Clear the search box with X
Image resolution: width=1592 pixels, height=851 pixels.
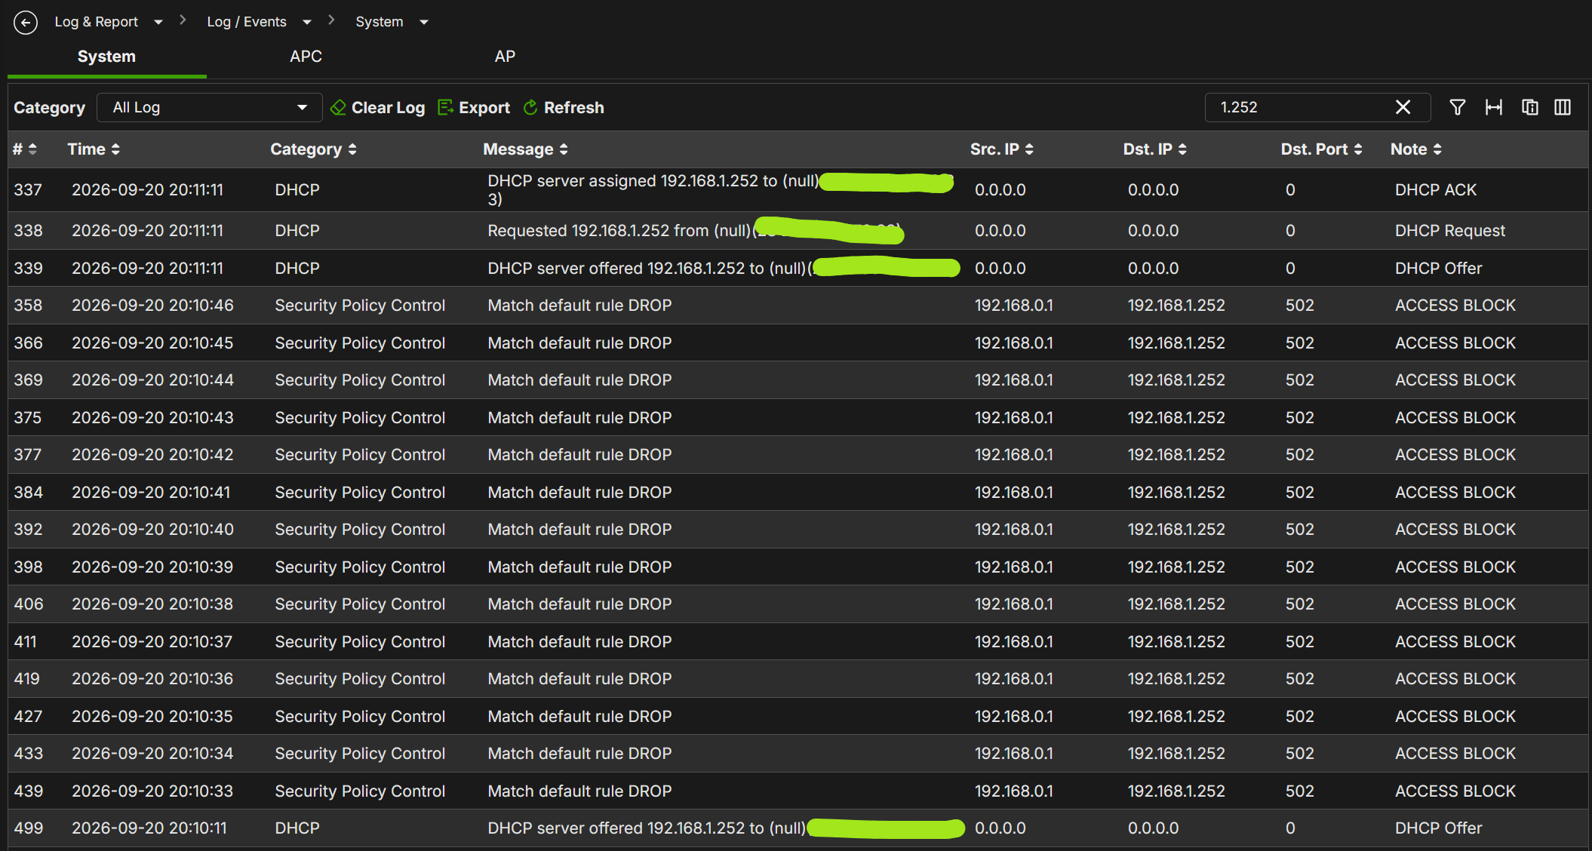[x=1403, y=107]
